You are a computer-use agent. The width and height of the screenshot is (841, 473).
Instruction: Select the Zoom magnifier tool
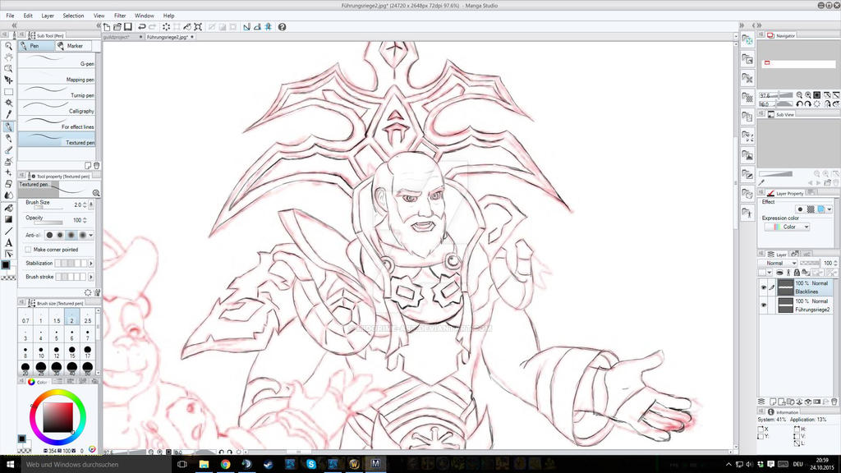coord(8,46)
